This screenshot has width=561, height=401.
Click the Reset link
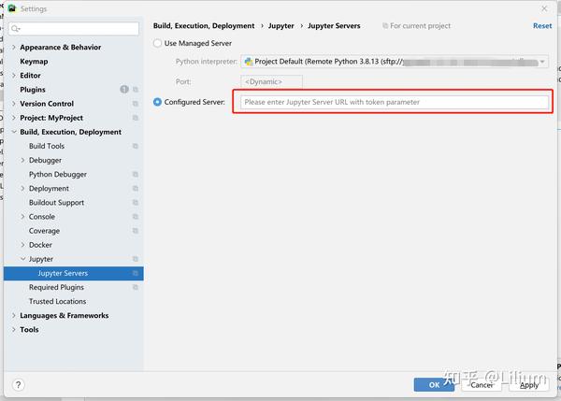[x=542, y=26]
